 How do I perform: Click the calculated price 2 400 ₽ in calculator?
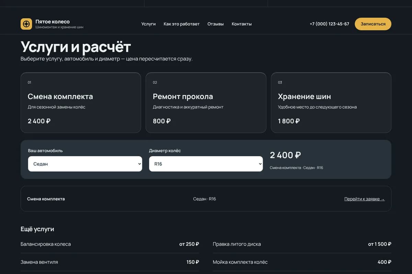[x=285, y=155]
